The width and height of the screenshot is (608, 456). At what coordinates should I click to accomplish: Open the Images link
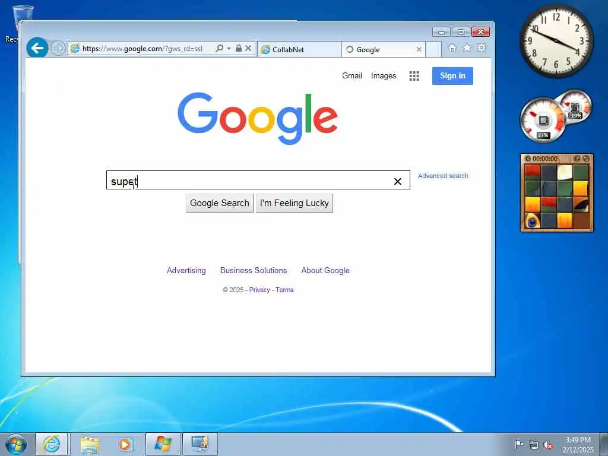(x=384, y=75)
